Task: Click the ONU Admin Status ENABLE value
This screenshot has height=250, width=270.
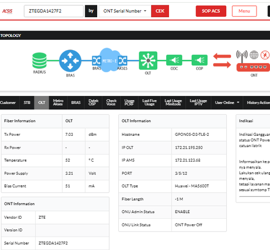Action: click(183, 212)
